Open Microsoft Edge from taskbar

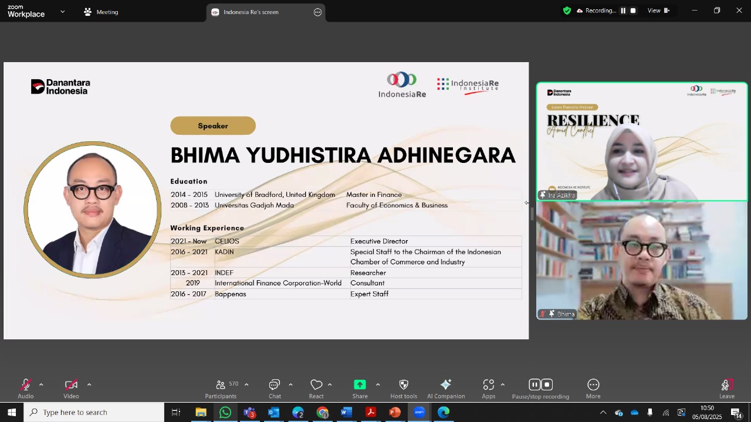point(444,412)
